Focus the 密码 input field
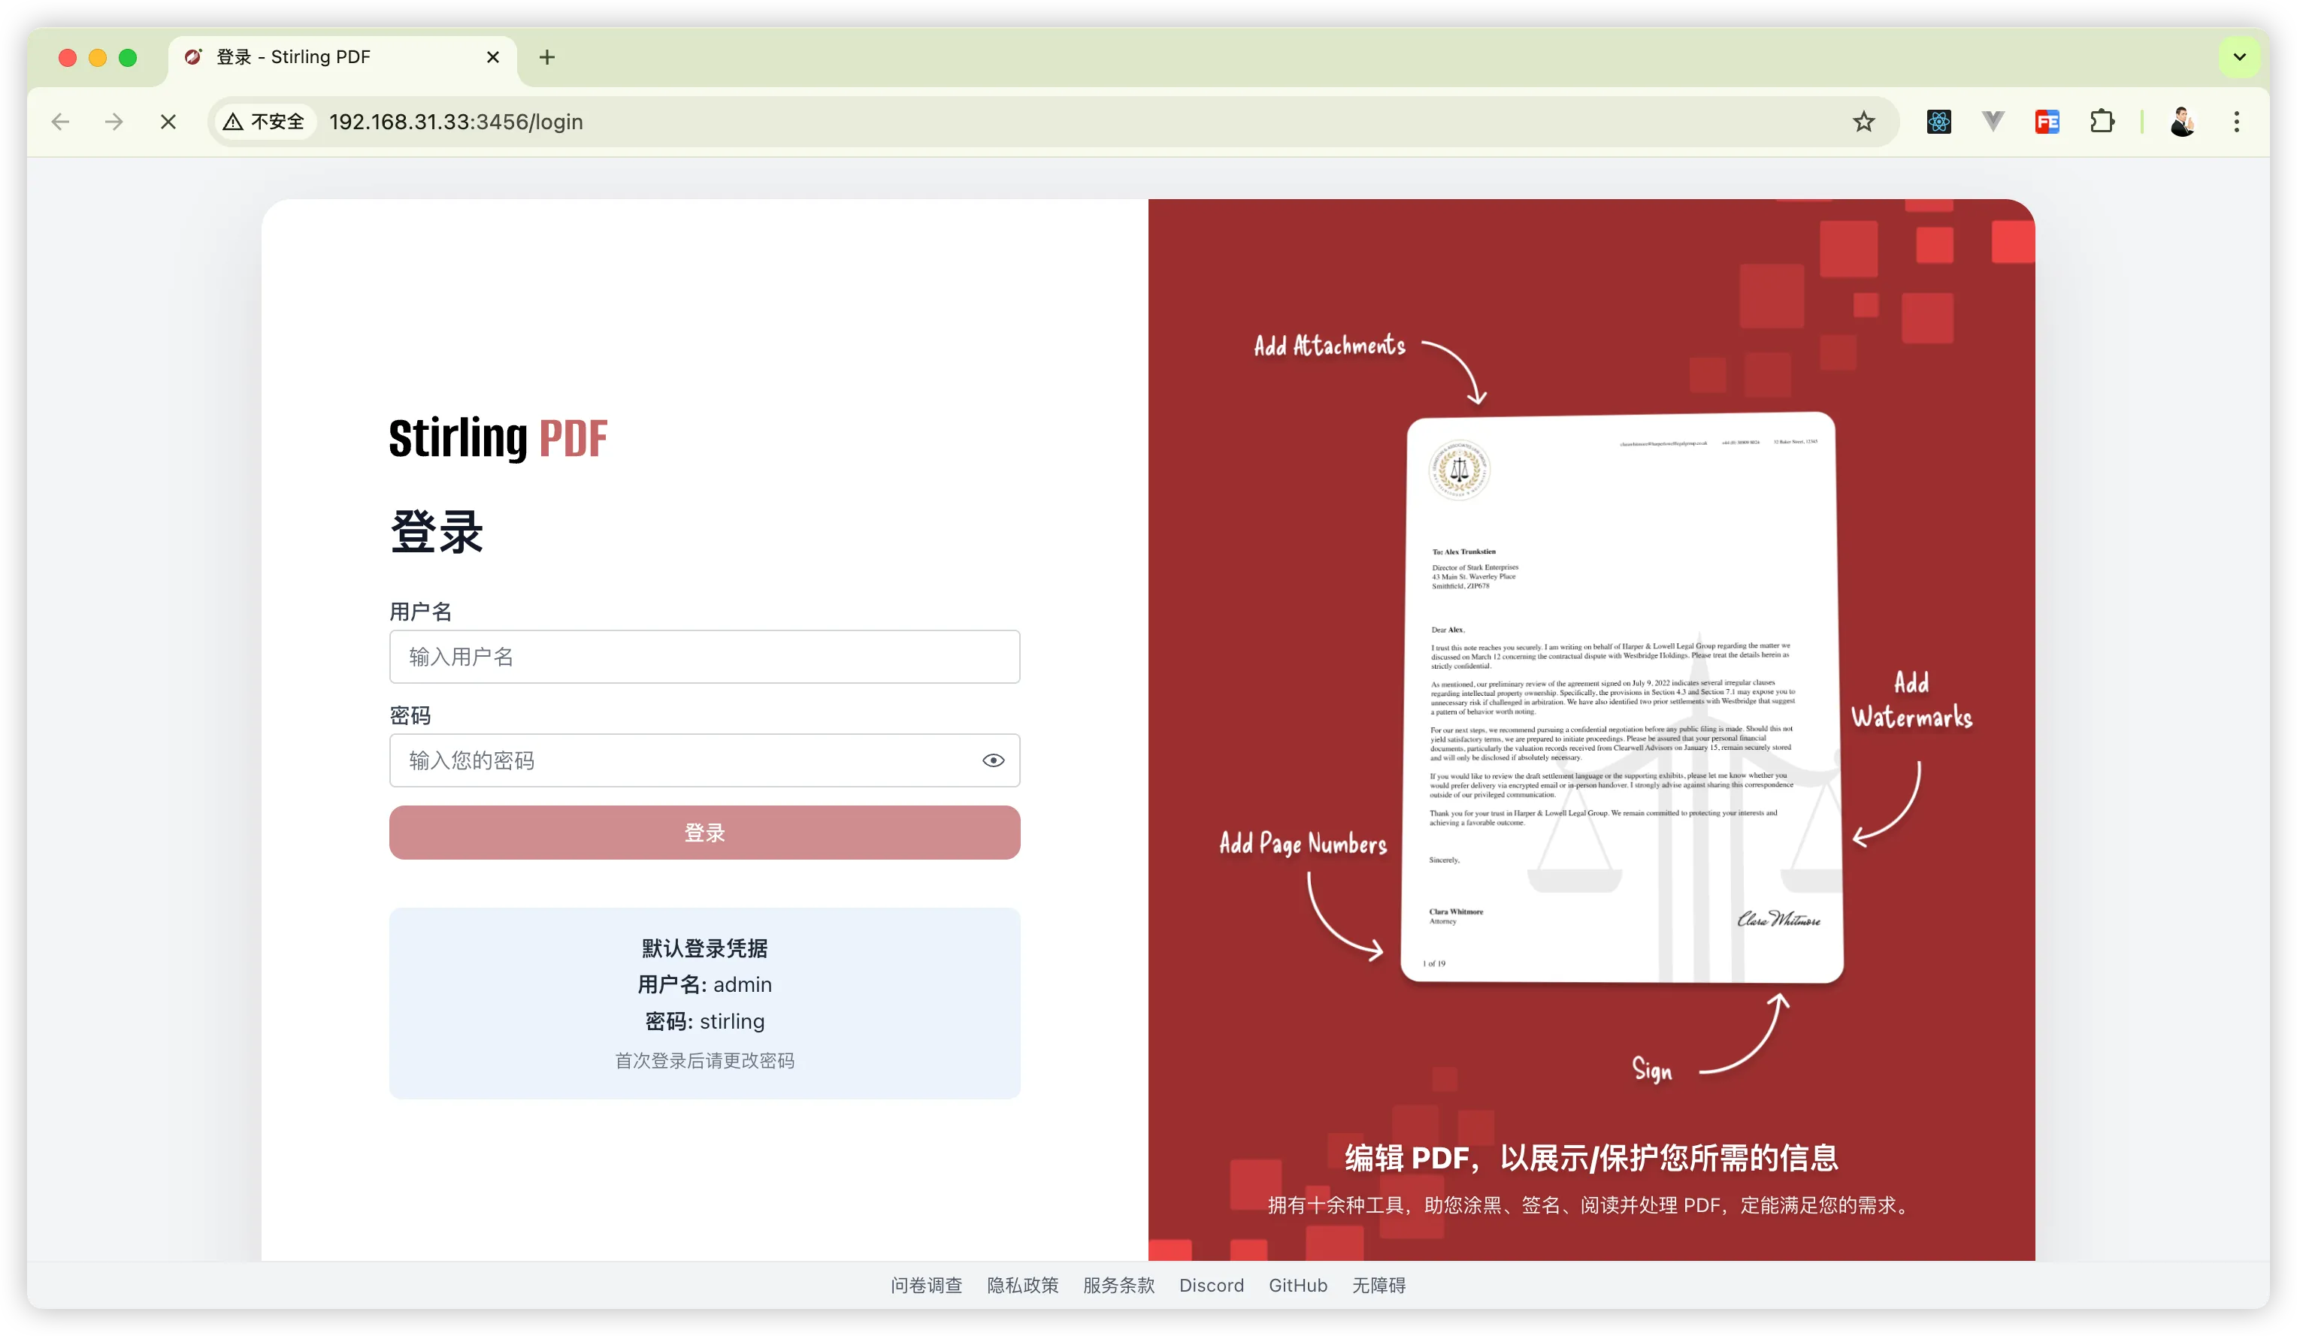Screen dimensions: 2297x1336 pos(704,761)
